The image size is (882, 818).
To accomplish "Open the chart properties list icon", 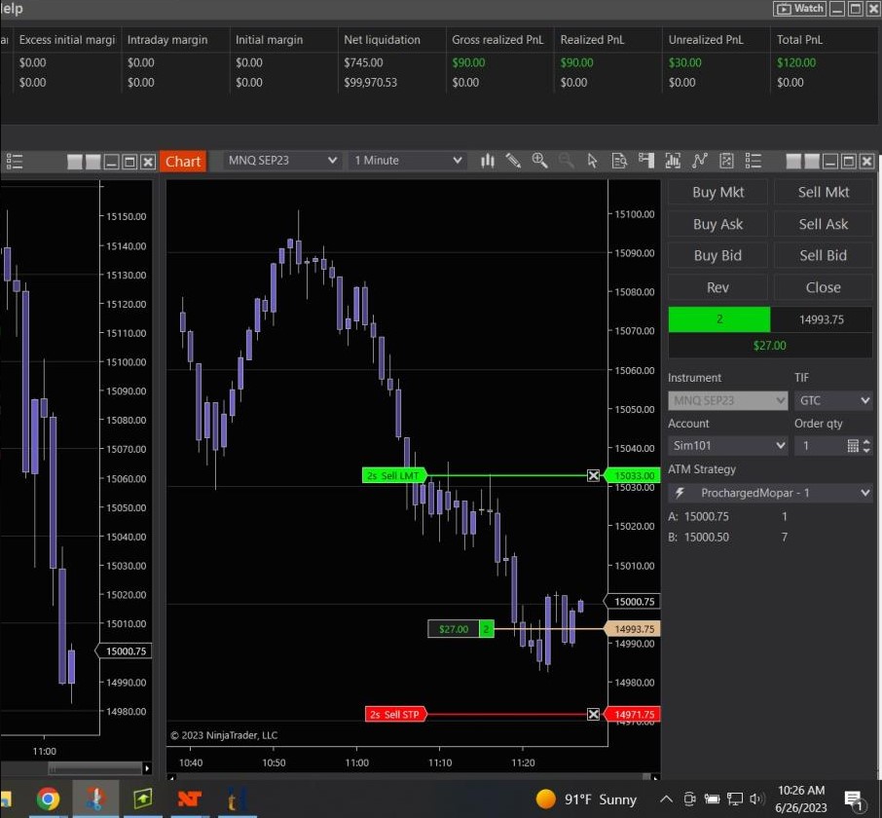I will click(x=753, y=161).
